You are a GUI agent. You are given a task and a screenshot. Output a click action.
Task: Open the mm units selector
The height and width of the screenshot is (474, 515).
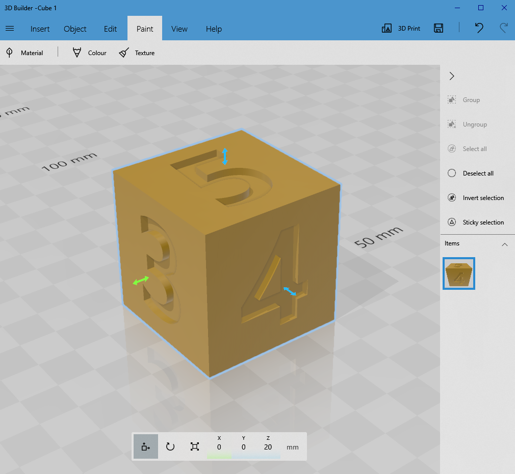coord(292,446)
